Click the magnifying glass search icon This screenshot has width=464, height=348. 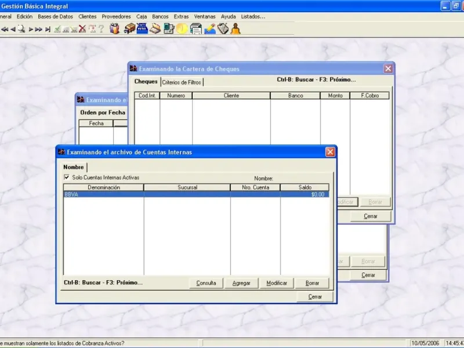(21, 28)
